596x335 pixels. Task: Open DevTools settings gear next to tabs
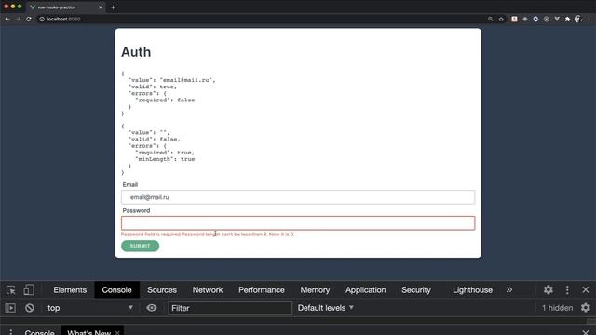pyautogui.click(x=549, y=289)
